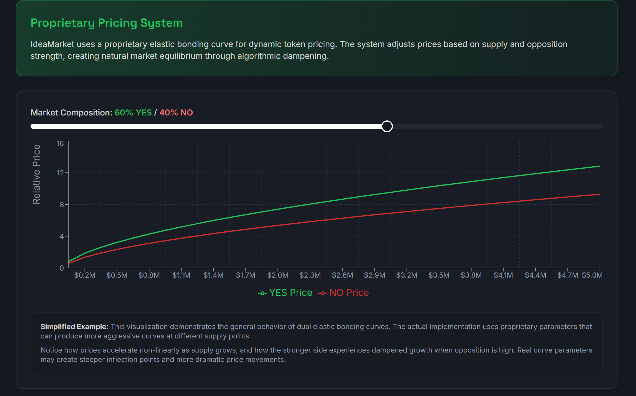Click the $3.5M x-axis tick label
The width and height of the screenshot is (636, 396).
[x=439, y=275]
